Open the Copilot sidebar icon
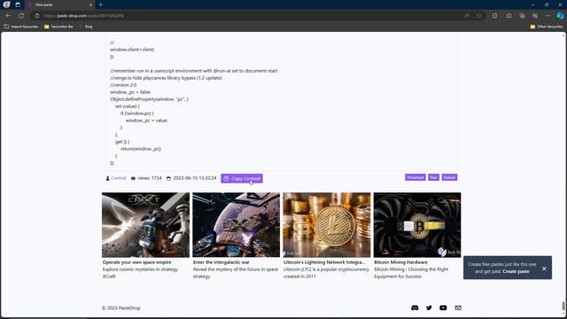Viewport: 567px width, 319px height. [x=560, y=16]
